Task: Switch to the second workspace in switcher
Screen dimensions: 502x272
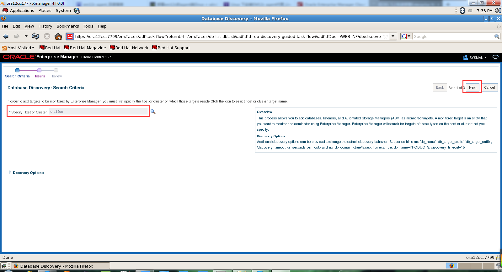Action: (464, 266)
